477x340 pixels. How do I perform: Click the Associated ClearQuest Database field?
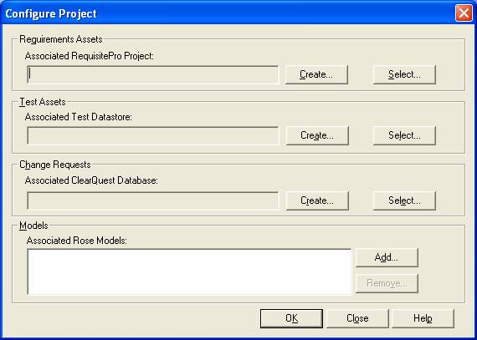[152, 200]
